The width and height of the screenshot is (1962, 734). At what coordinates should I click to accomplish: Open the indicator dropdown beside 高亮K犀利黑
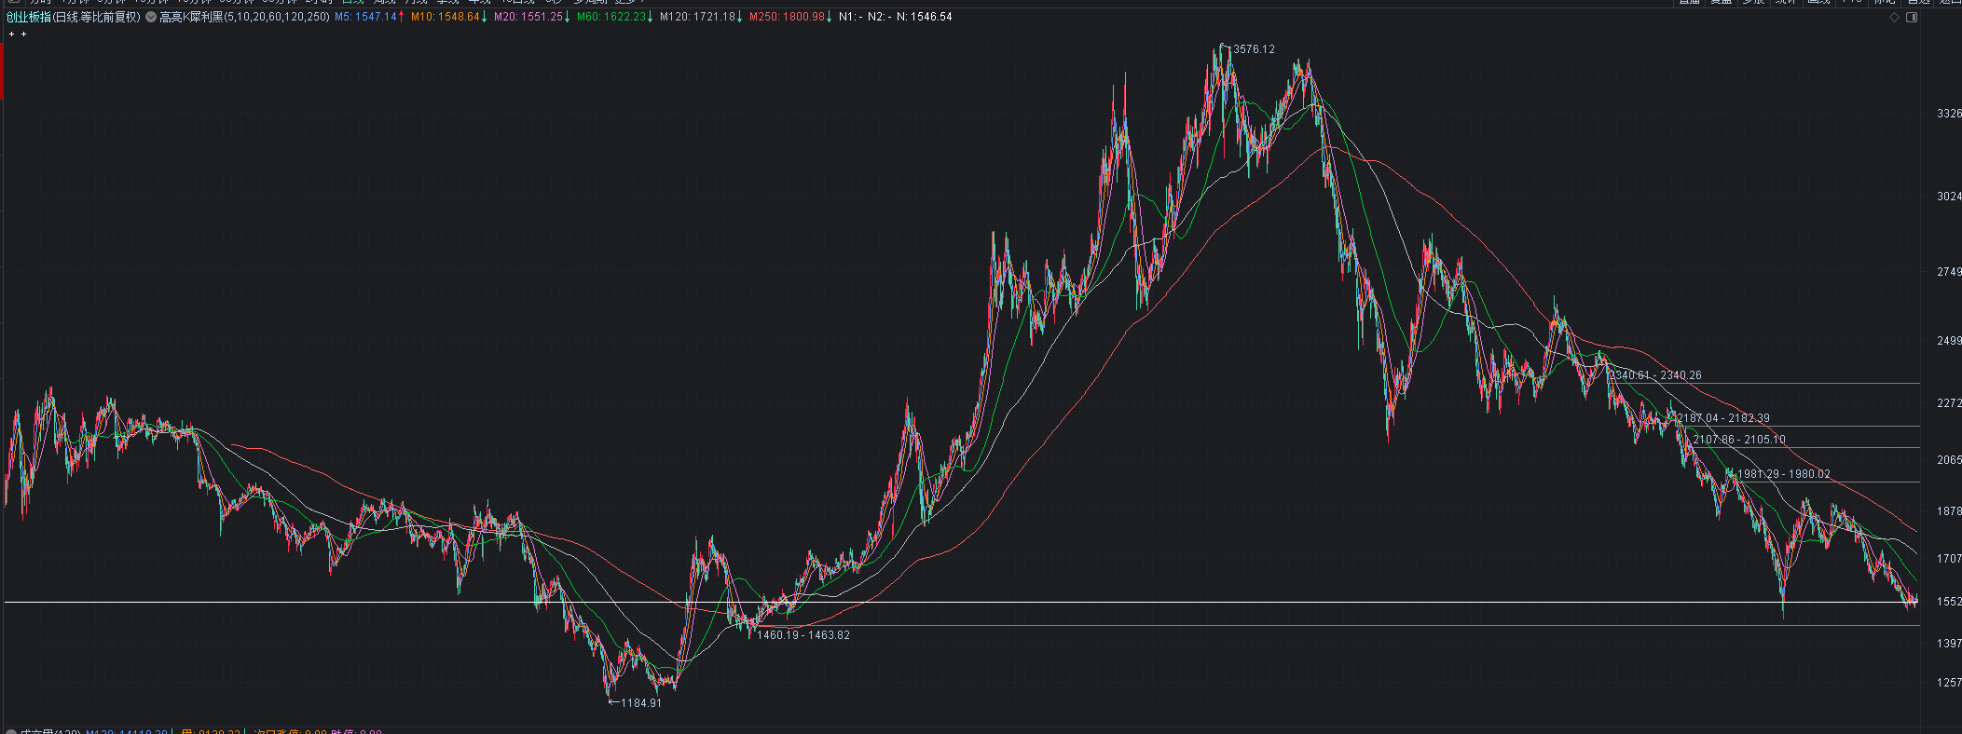[151, 17]
